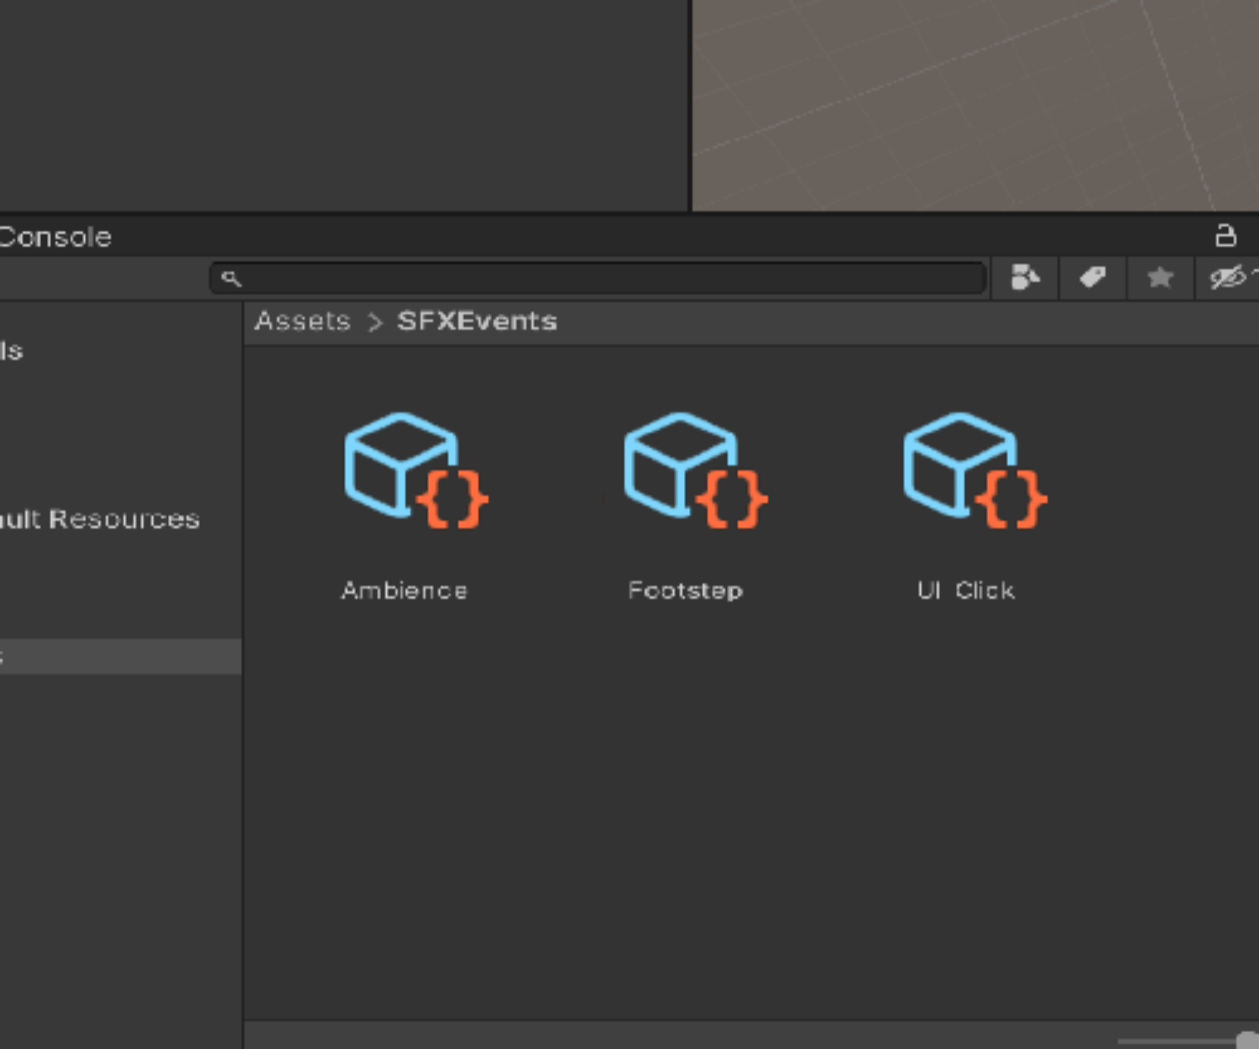
Task: Toggle the panel lock icon
Action: [1225, 236]
